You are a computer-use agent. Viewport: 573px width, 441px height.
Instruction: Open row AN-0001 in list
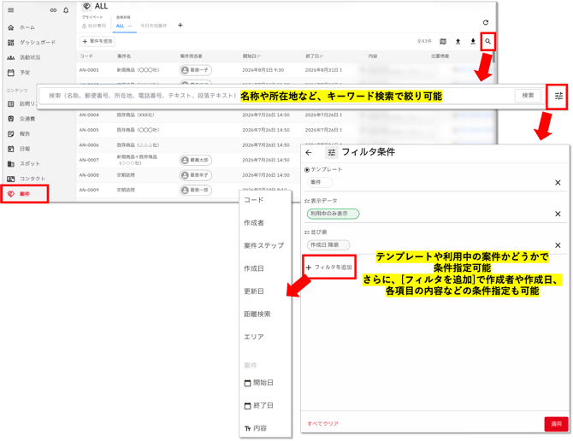point(285,70)
